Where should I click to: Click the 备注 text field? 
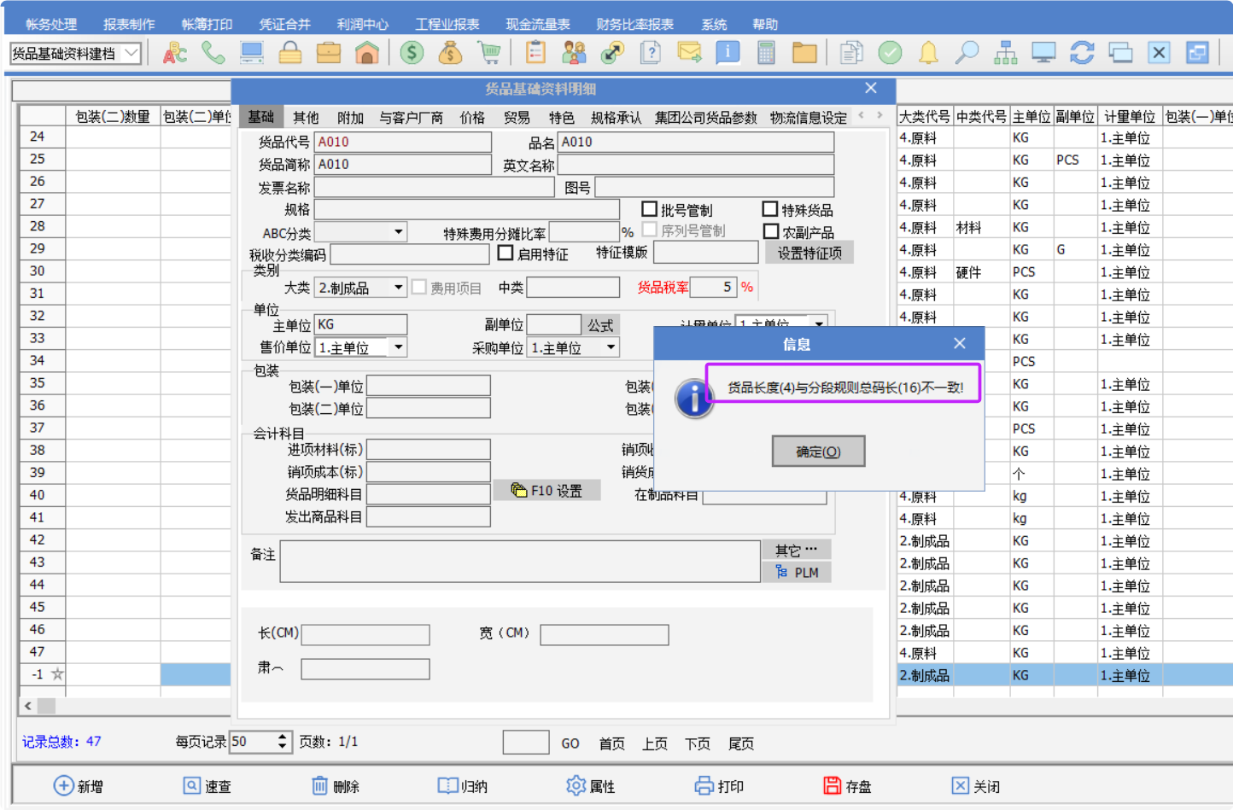point(519,561)
